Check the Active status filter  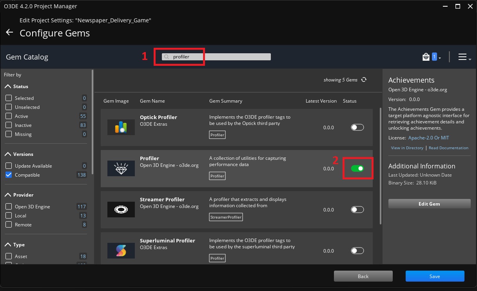9,116
